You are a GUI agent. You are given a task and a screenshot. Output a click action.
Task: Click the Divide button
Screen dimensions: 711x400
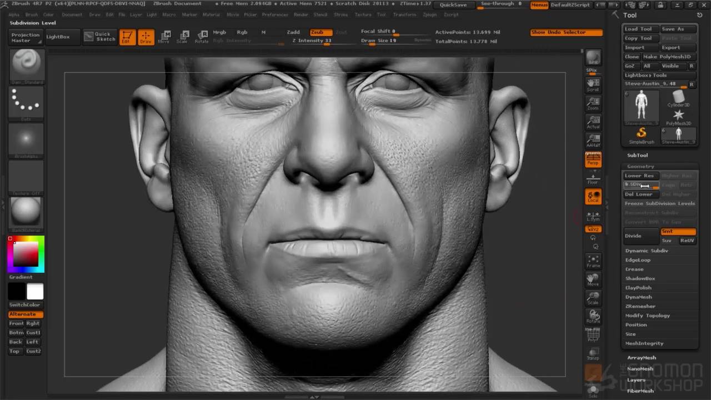pos(641,236)
